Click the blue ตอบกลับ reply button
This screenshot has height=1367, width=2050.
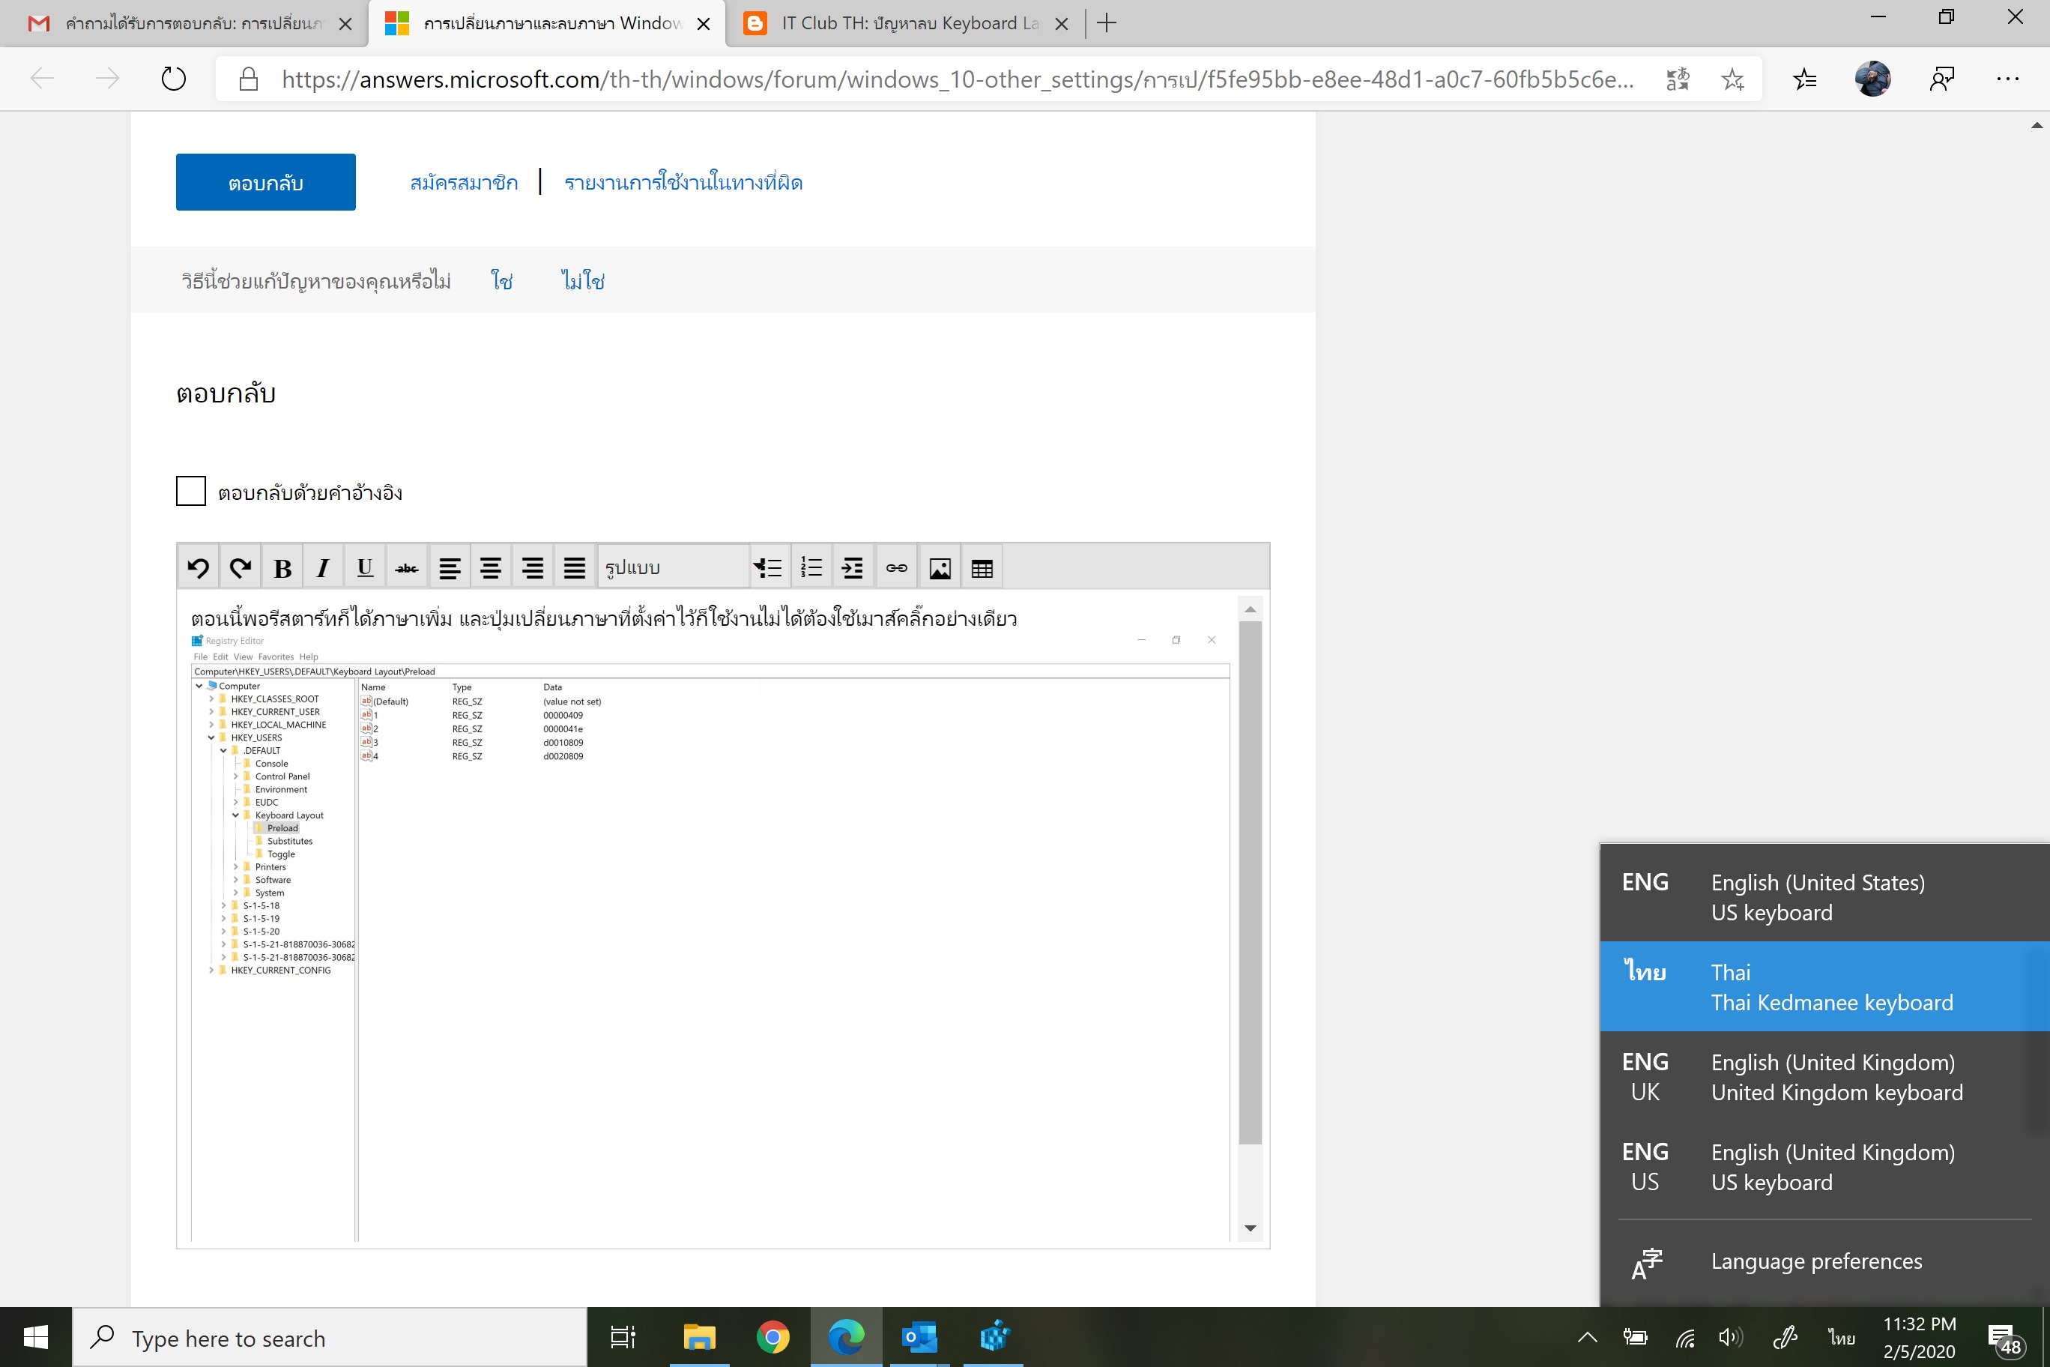(265, 182)
